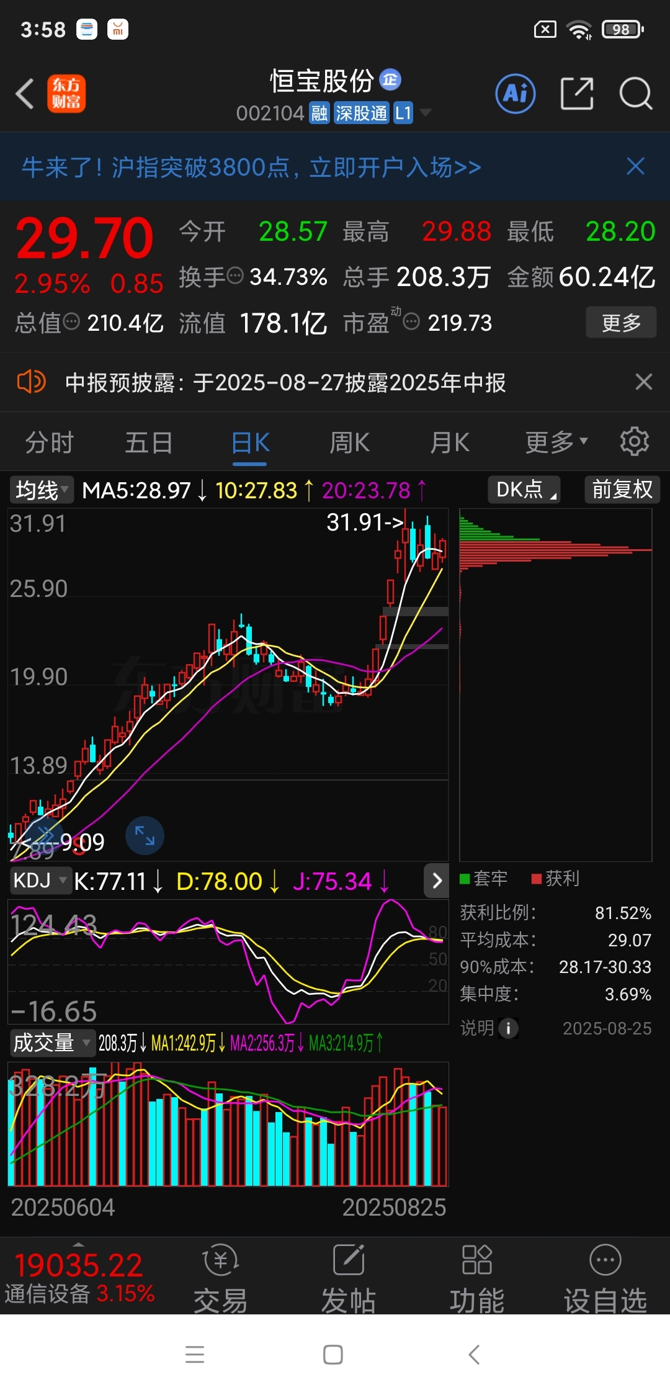
Task: Open the bull market account banner link
Action: [251, 167]
